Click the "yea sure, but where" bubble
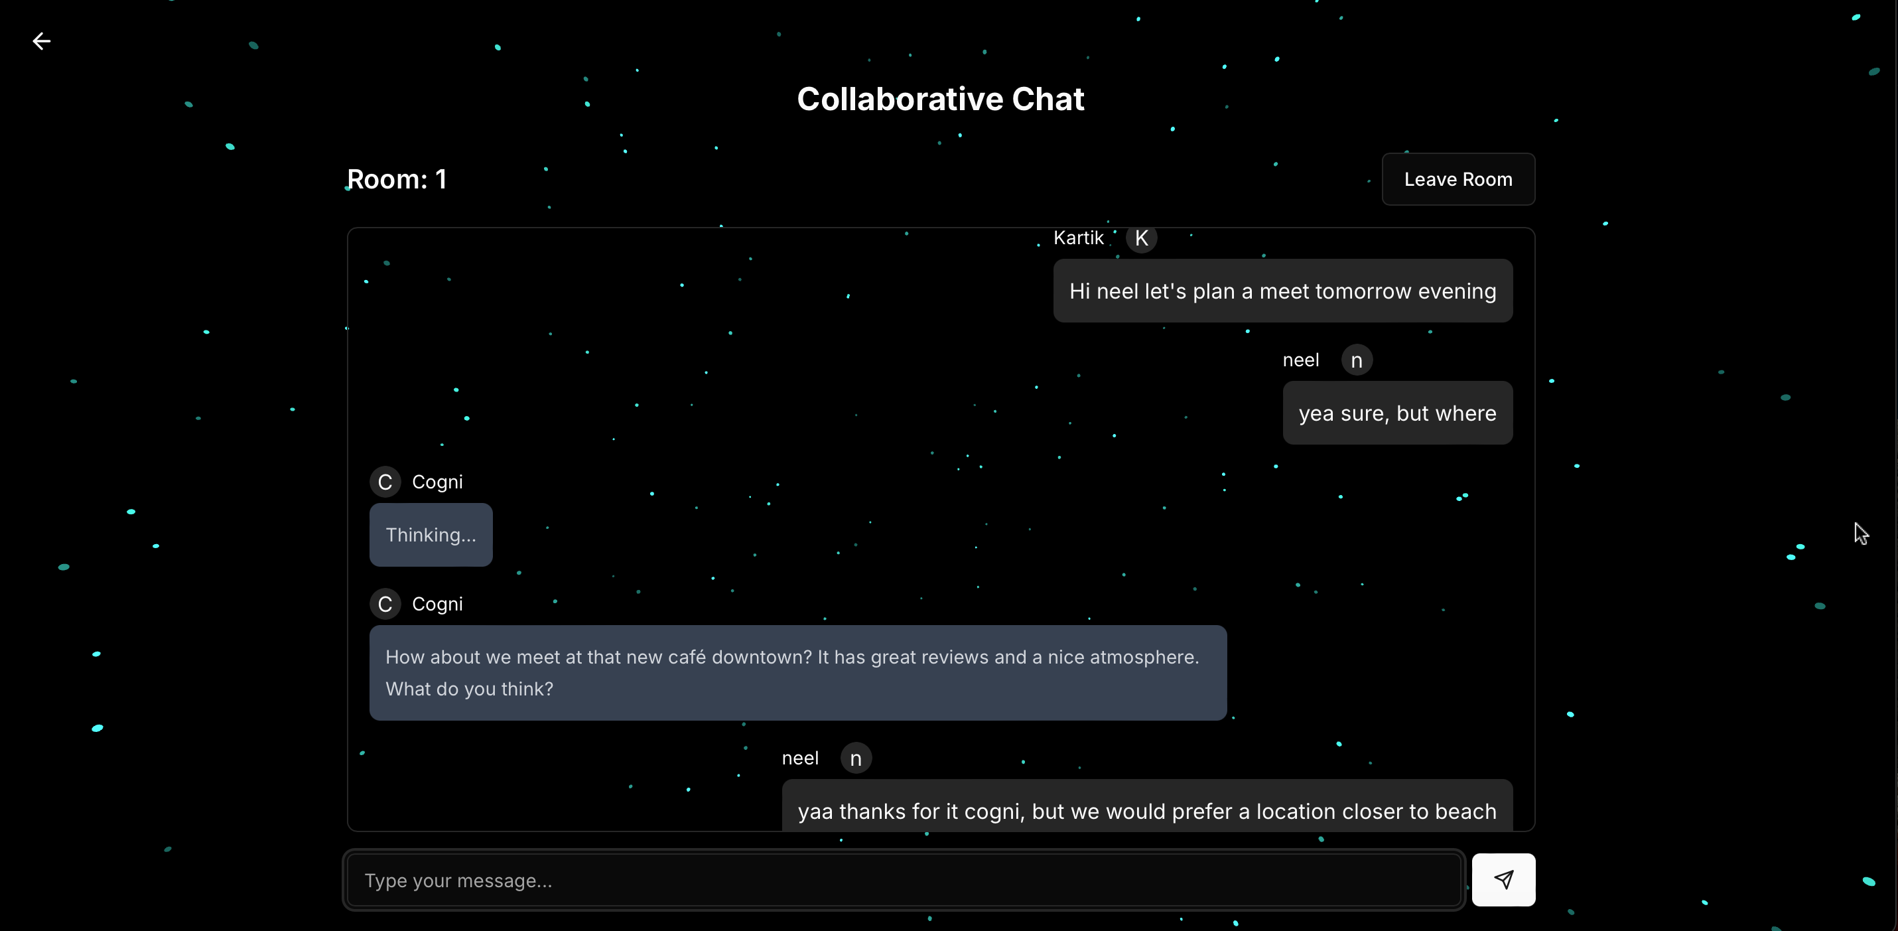1898x931 pixels. tap(1397, 413)
